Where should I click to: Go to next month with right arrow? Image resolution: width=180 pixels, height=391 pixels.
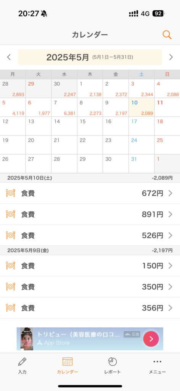tap(171, 57)
